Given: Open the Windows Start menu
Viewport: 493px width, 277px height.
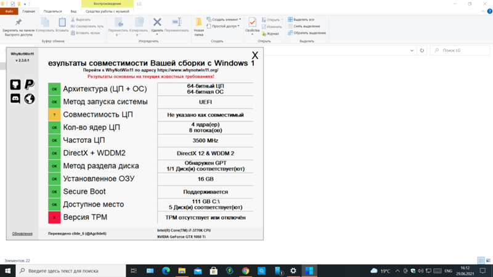Looking at the screenshot, I should [x=7, y=271].
